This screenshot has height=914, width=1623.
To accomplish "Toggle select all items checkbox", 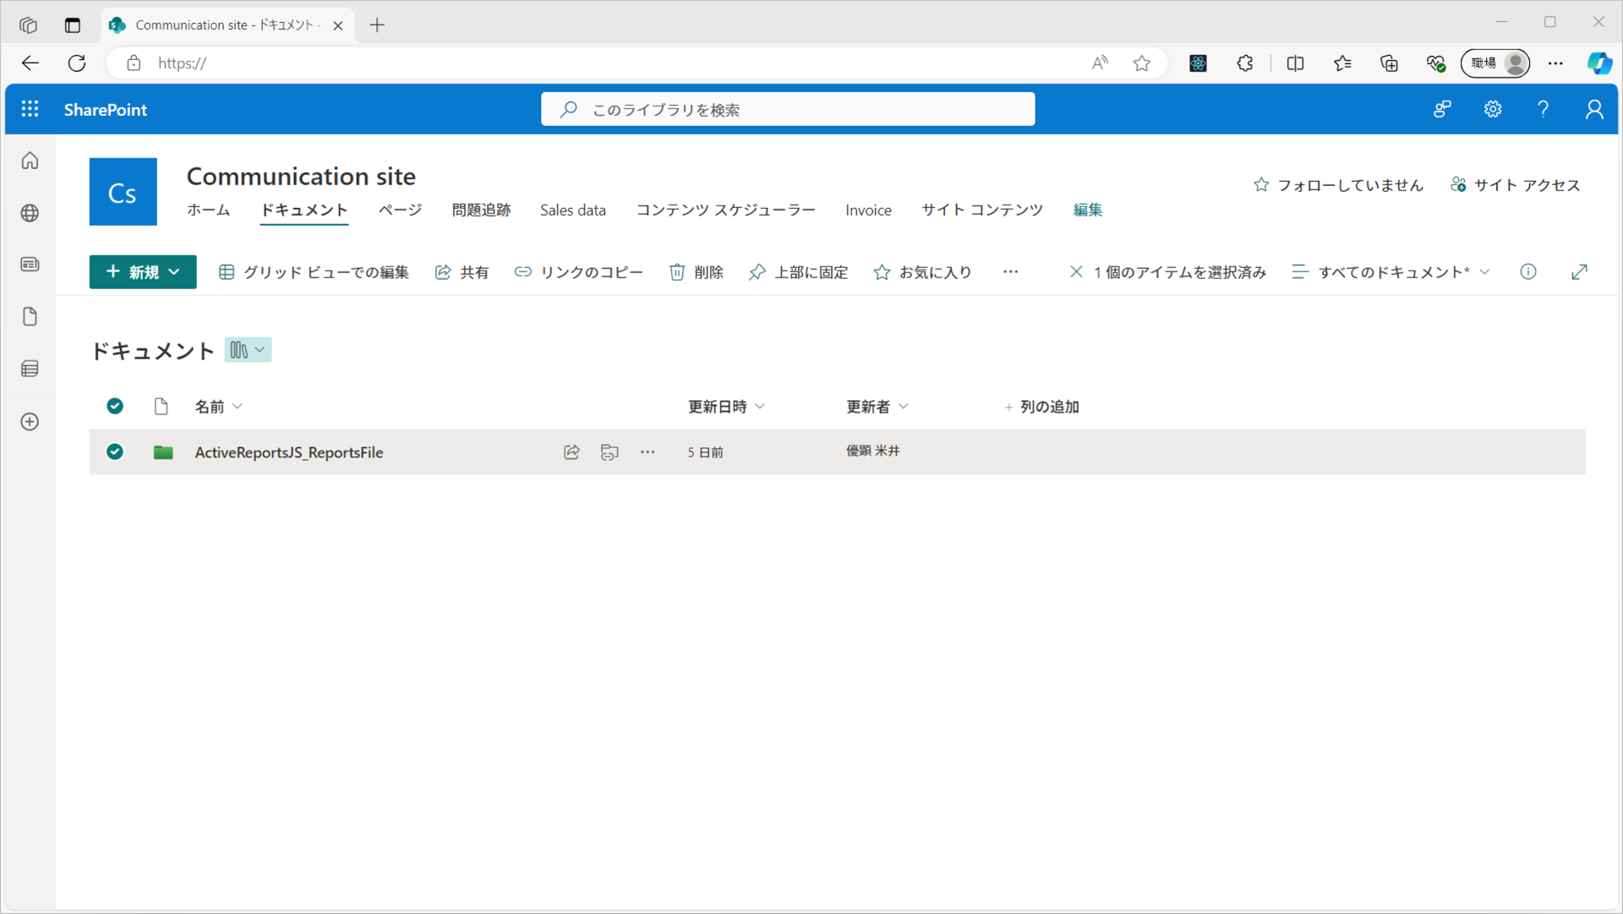I will click(x=115, y=407).
